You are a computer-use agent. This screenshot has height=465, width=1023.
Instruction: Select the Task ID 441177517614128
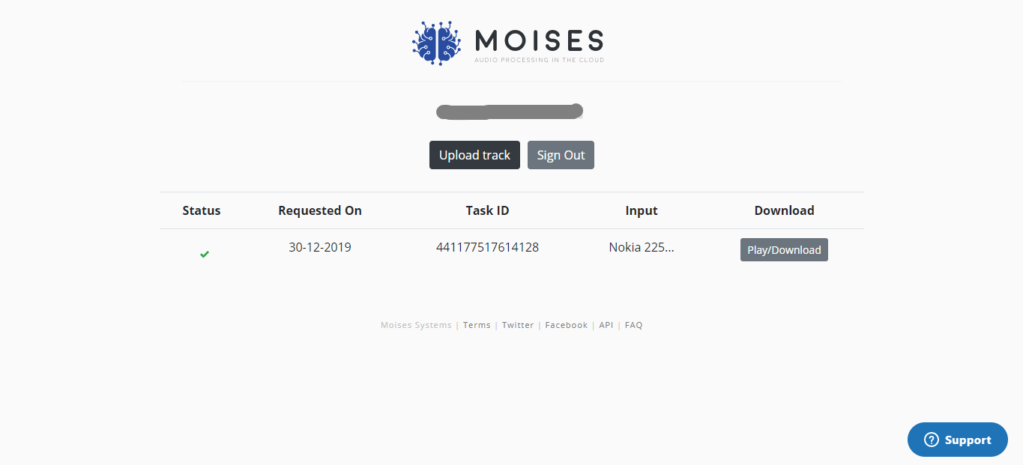(x=487, y=247)
